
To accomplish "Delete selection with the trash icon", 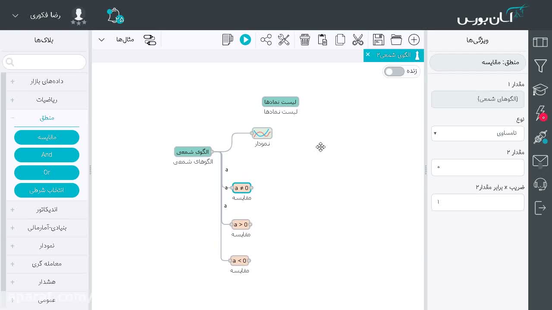I will click(305, 40).
